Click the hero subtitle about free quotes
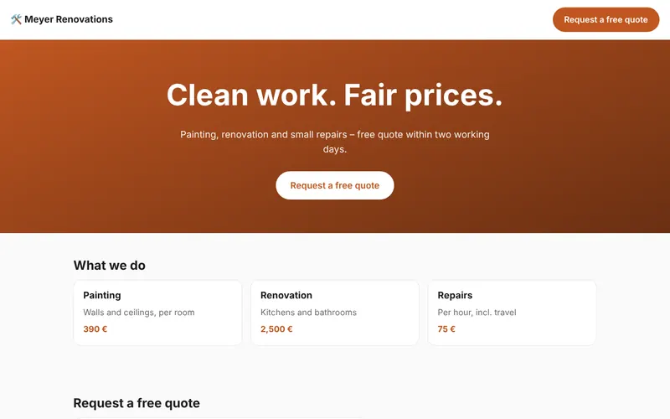 pos(334,142)
